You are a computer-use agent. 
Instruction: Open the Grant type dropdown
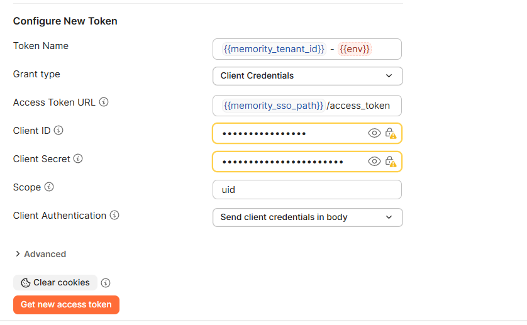pos(308,76)
